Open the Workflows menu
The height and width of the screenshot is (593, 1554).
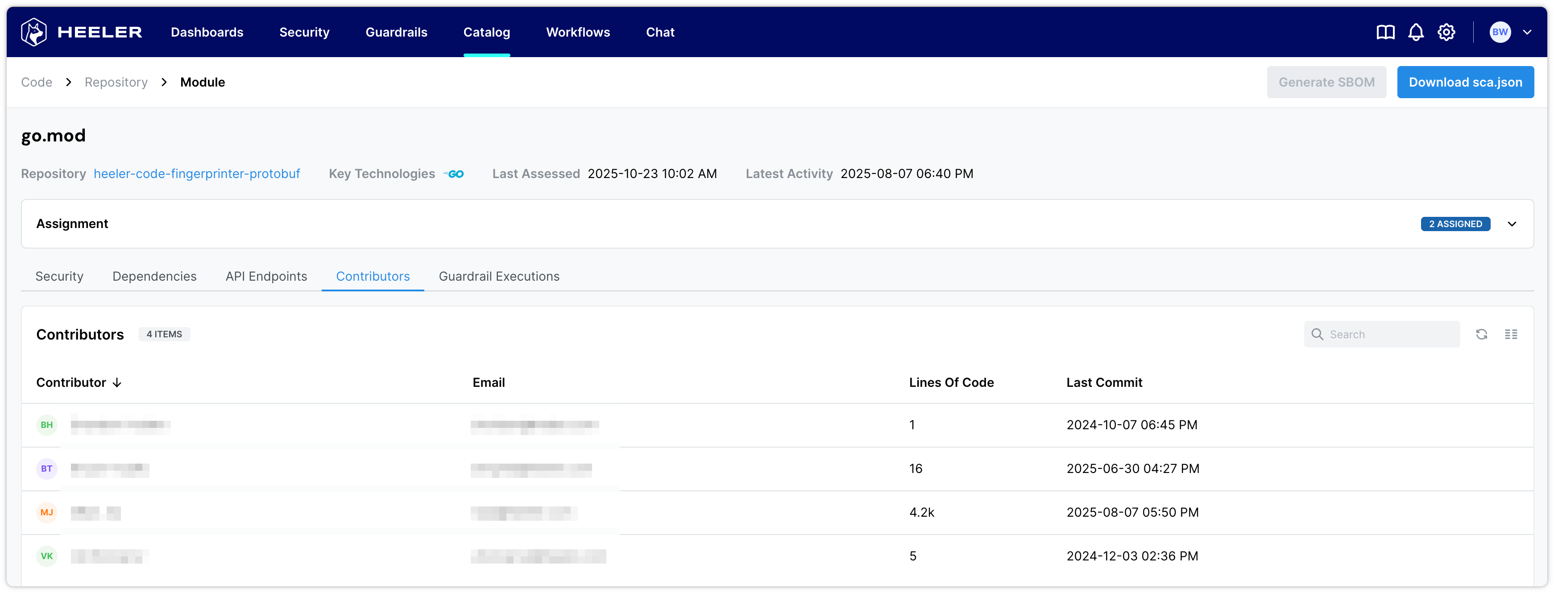578,33
